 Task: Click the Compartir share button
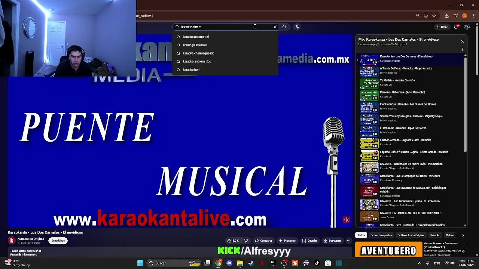tap(263, 241)
